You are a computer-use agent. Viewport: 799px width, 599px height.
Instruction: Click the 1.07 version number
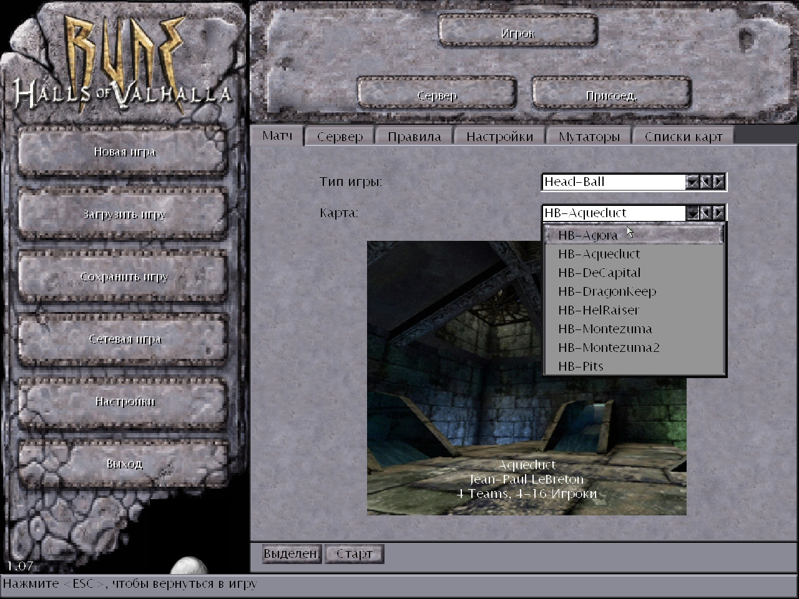[x=20, y=566]
